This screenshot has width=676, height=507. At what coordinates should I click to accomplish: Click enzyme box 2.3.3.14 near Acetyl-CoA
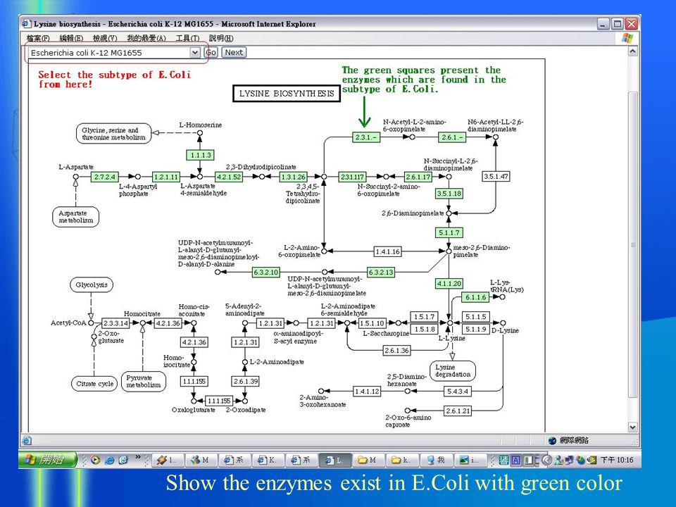pos(115,323)
